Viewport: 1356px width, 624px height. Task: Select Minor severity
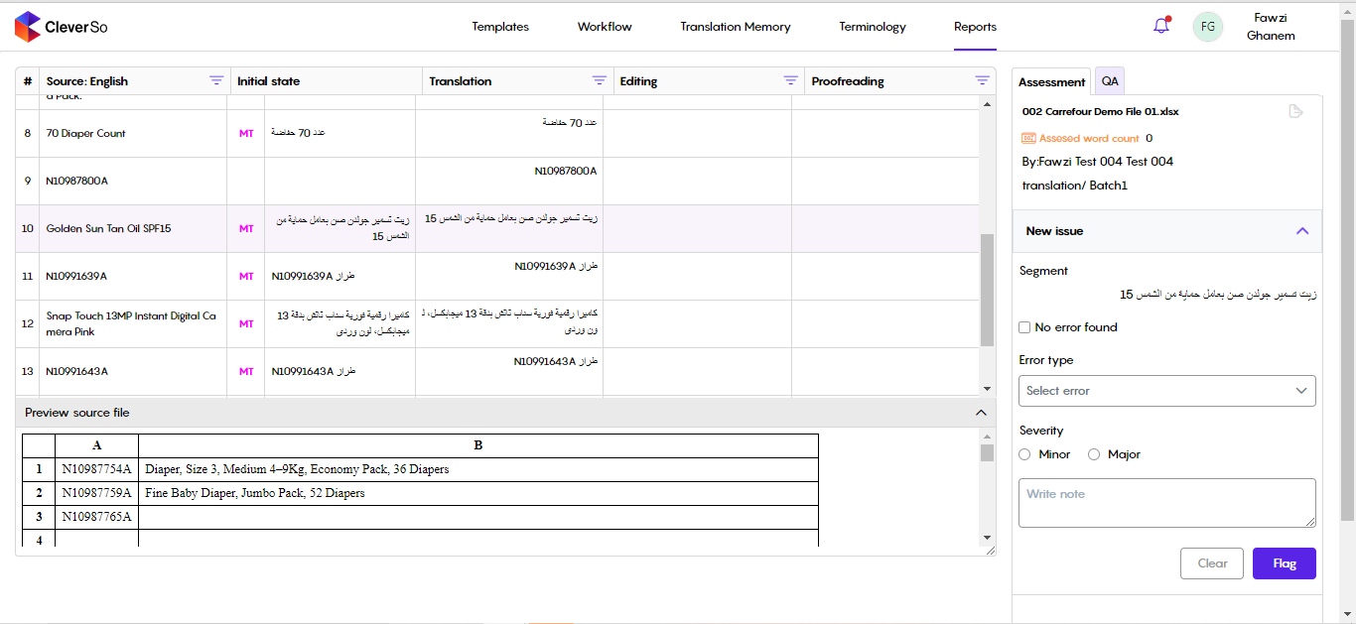[x=1024, y=454]
